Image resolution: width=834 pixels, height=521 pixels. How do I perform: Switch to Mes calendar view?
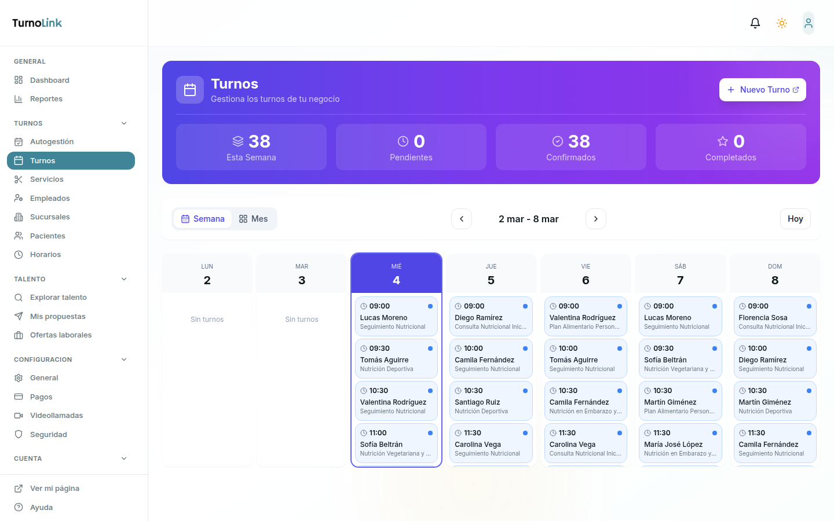254,219
